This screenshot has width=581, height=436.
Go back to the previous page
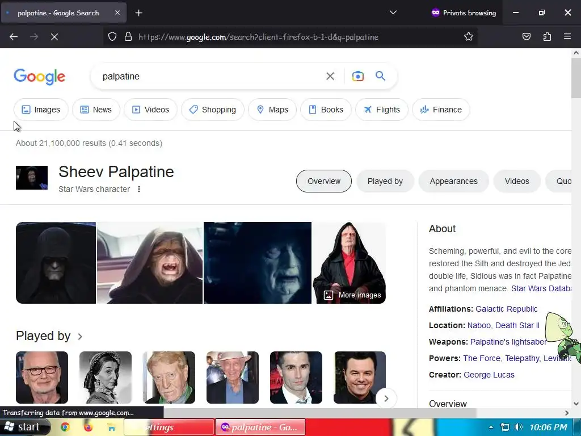pos(14,37)
